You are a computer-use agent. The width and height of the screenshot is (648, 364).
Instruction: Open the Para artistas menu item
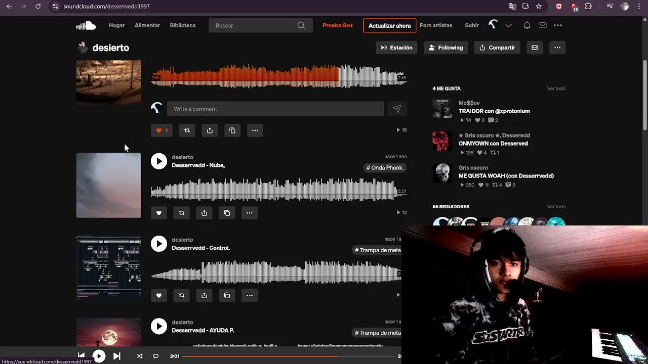436,25
